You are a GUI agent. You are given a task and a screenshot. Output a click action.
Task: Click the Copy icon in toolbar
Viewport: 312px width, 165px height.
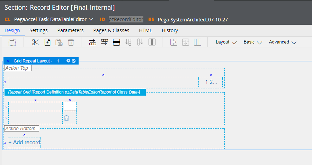(x=47, y=42)
